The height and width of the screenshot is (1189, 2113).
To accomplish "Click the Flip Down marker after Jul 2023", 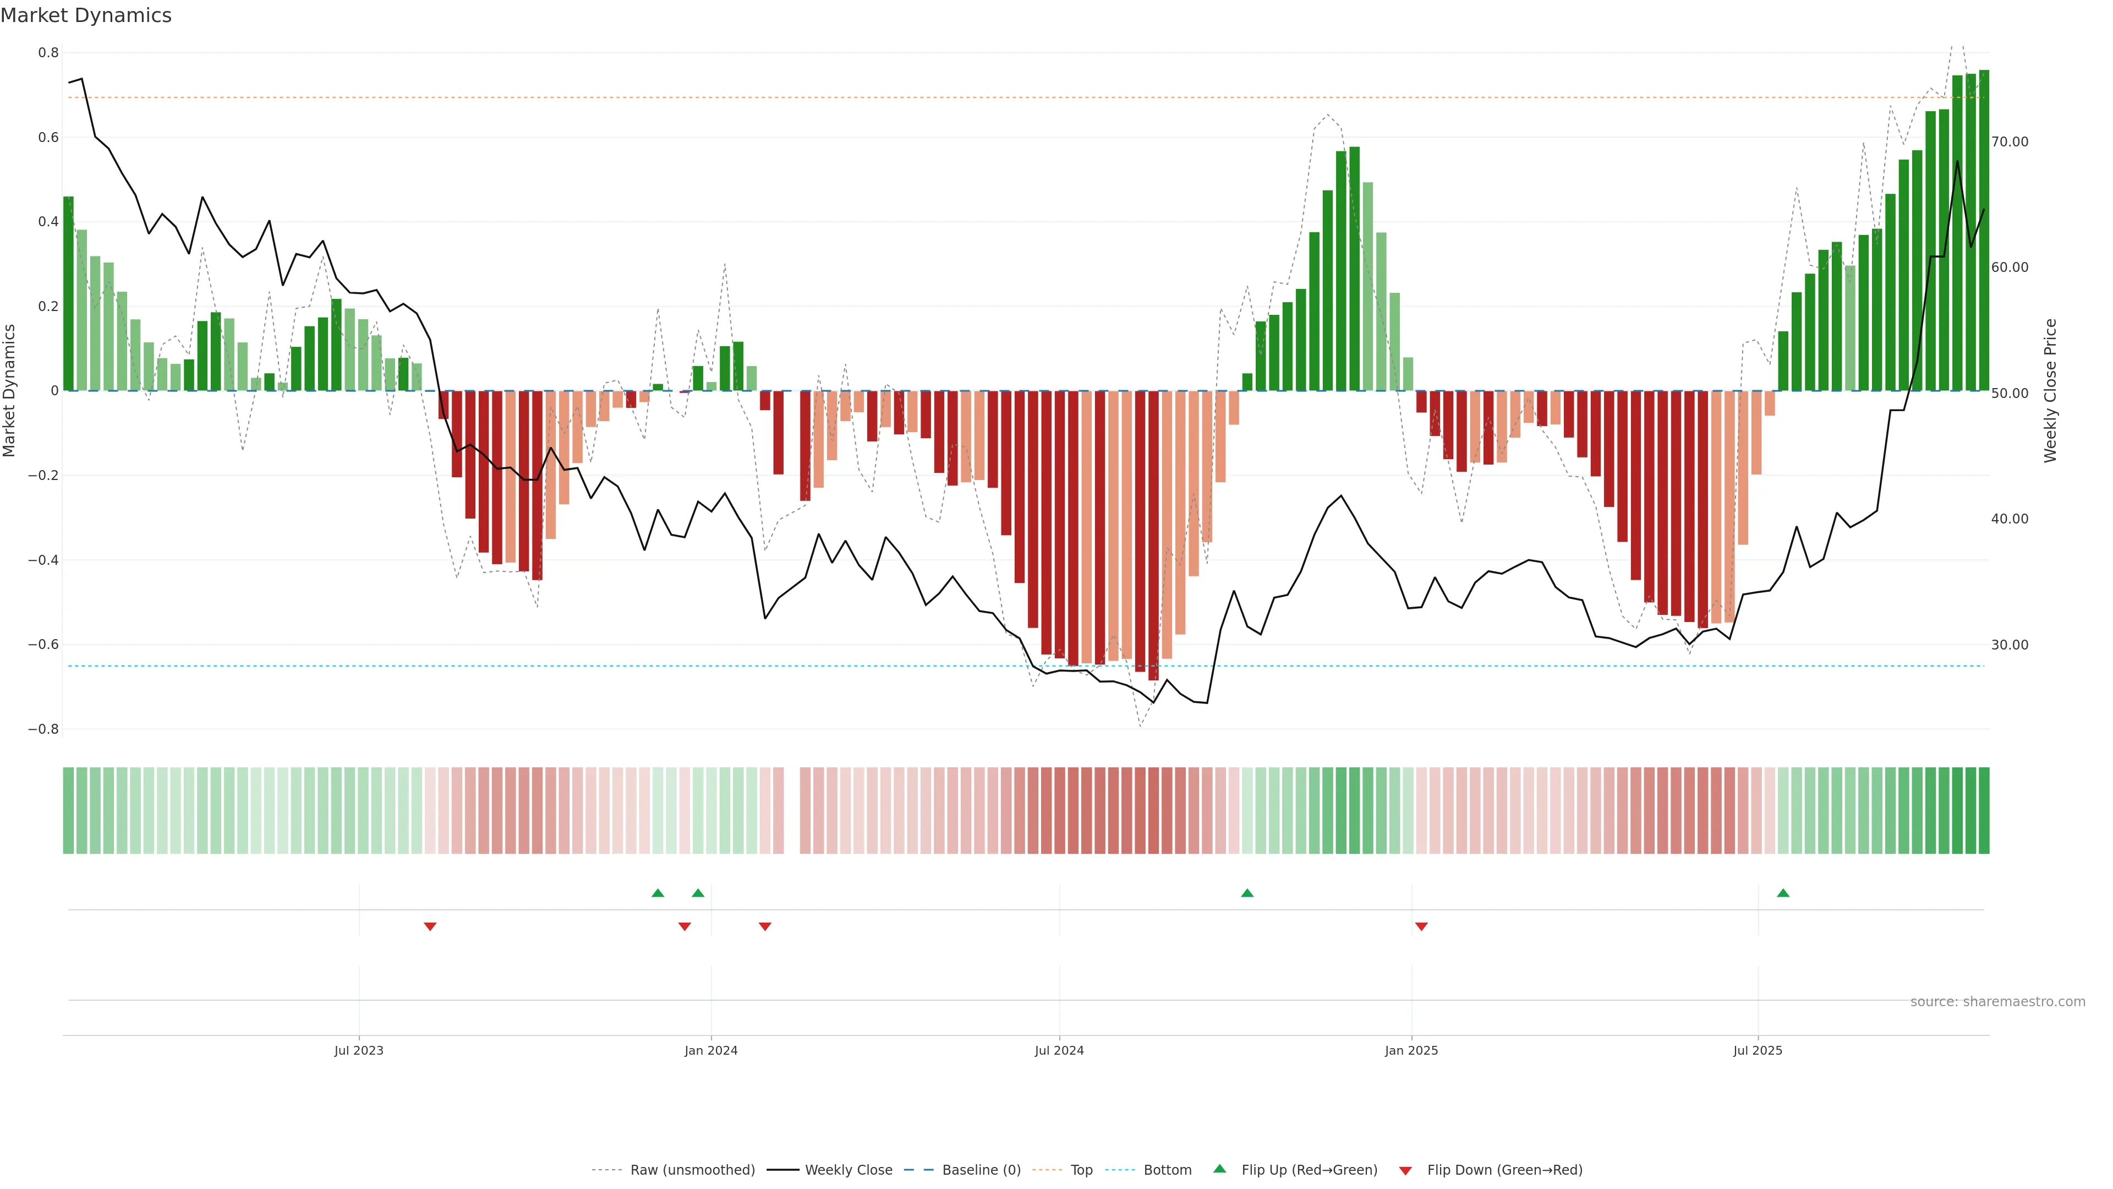I will (430, 926).
